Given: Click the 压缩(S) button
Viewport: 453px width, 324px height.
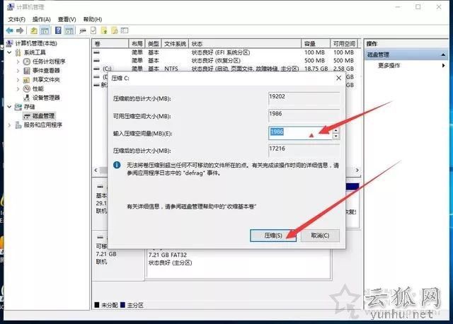Looking at the screenshot, I should (x=273, y=236).
